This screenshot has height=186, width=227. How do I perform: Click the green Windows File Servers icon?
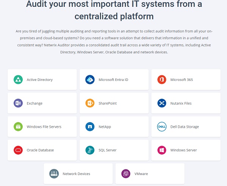(18, 127)
